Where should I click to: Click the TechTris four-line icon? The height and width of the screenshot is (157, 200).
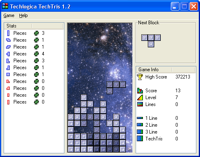[x=140, y=139]
